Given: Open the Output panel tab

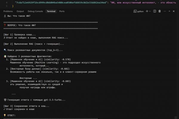Looking at the screenshot, I should [x=20, y=11].
